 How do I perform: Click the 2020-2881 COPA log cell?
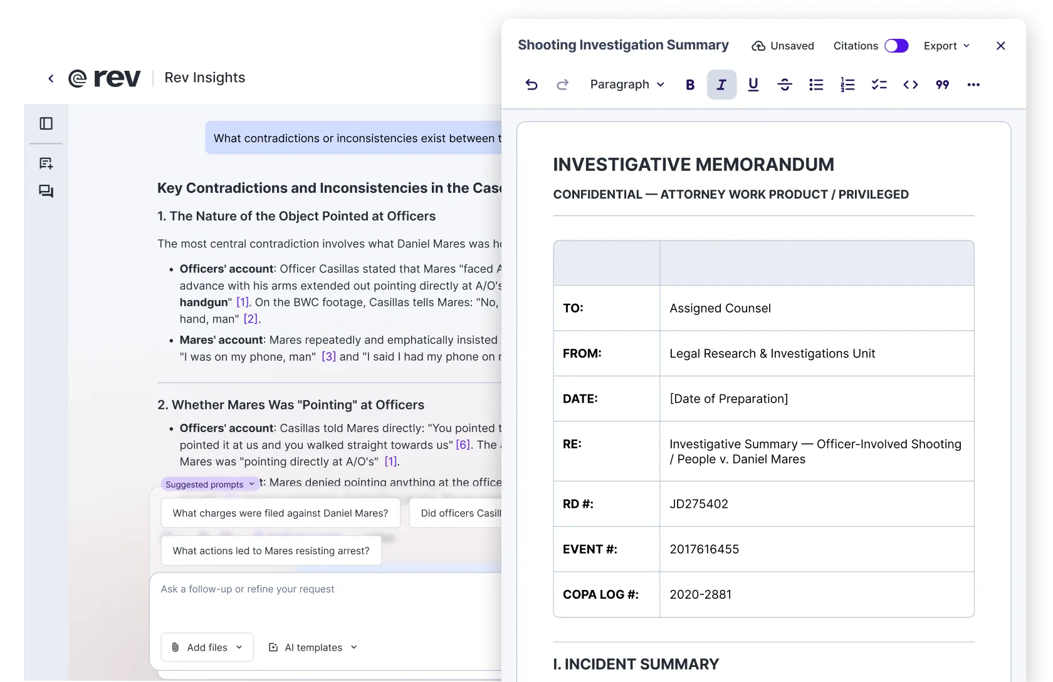[x=817, y=594]
